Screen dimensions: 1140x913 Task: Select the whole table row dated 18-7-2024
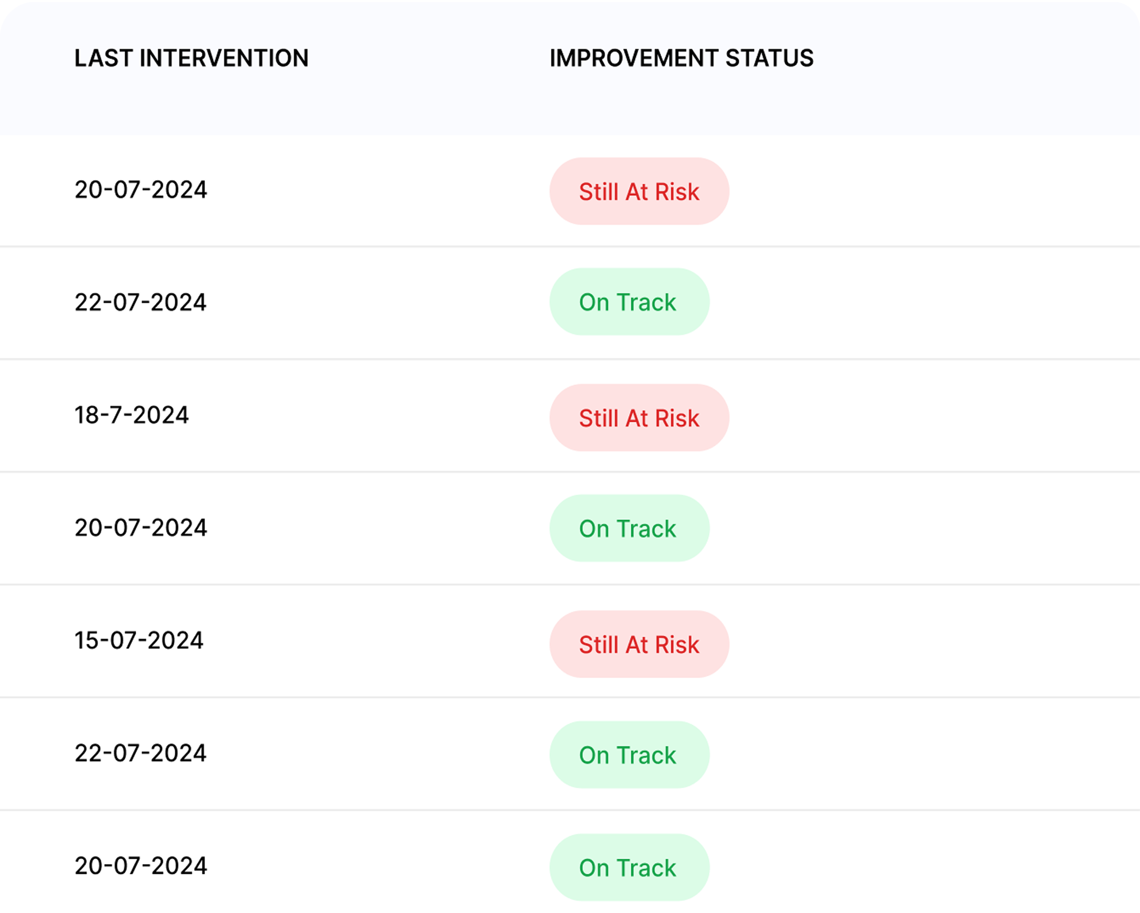[x=370, y=416]
